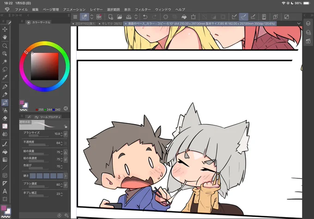Open Layer property icon on right dock

point(308,32)
